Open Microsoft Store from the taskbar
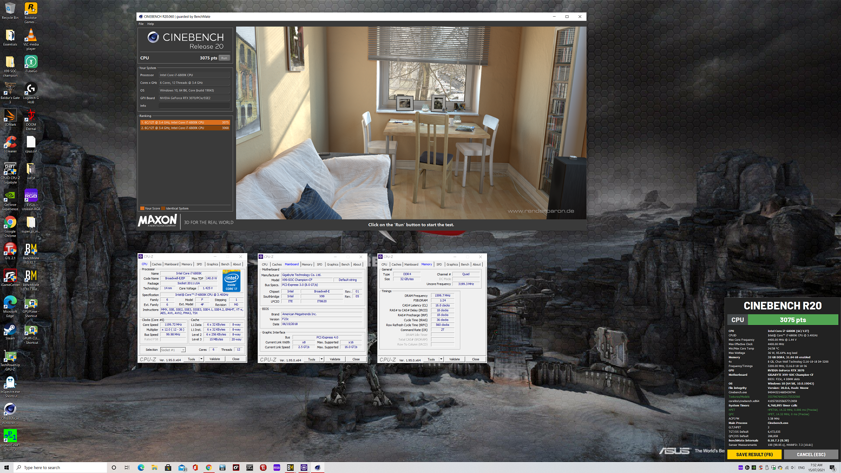Screen dimensions: 841x473 click(x=168, y=467)
